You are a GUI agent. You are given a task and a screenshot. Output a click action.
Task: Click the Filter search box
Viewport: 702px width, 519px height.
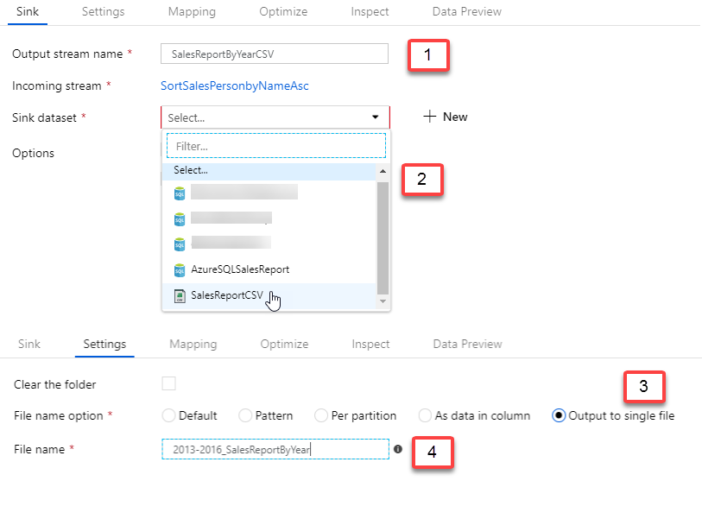[x=276, y=146]
